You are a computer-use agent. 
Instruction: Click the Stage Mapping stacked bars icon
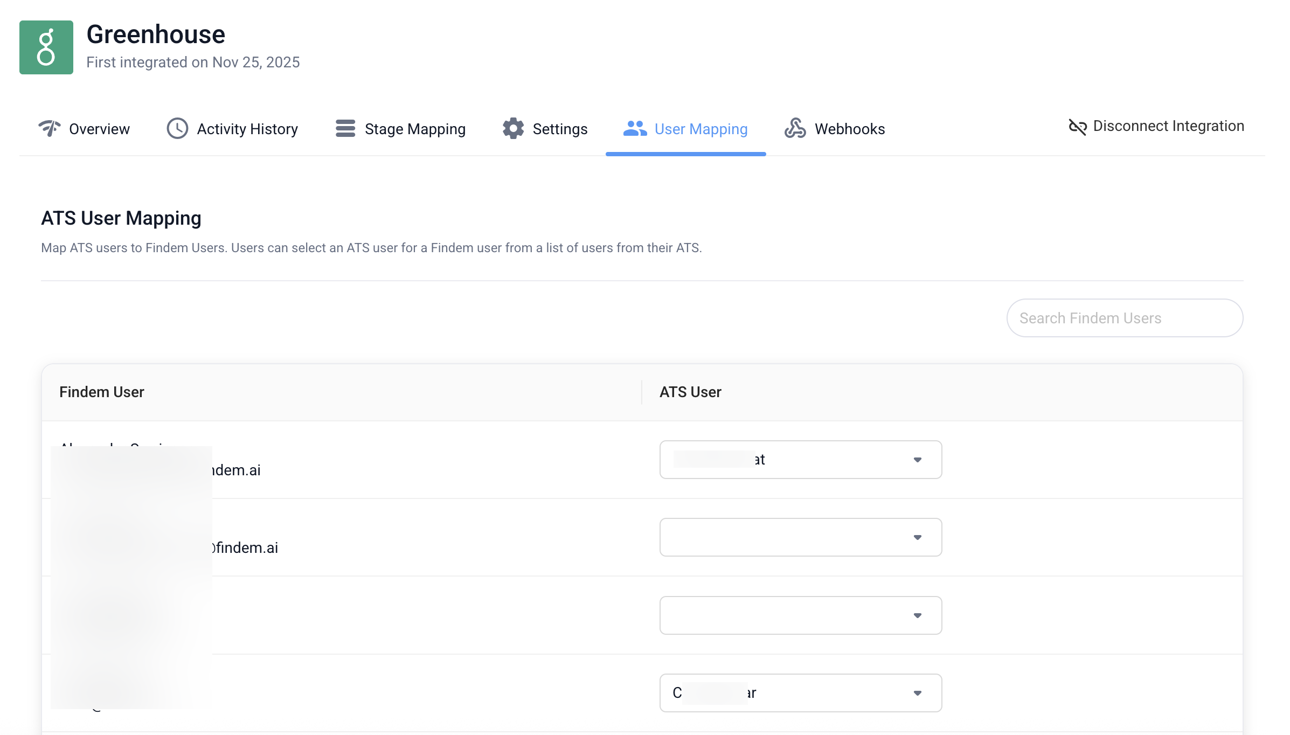(345, 128)
